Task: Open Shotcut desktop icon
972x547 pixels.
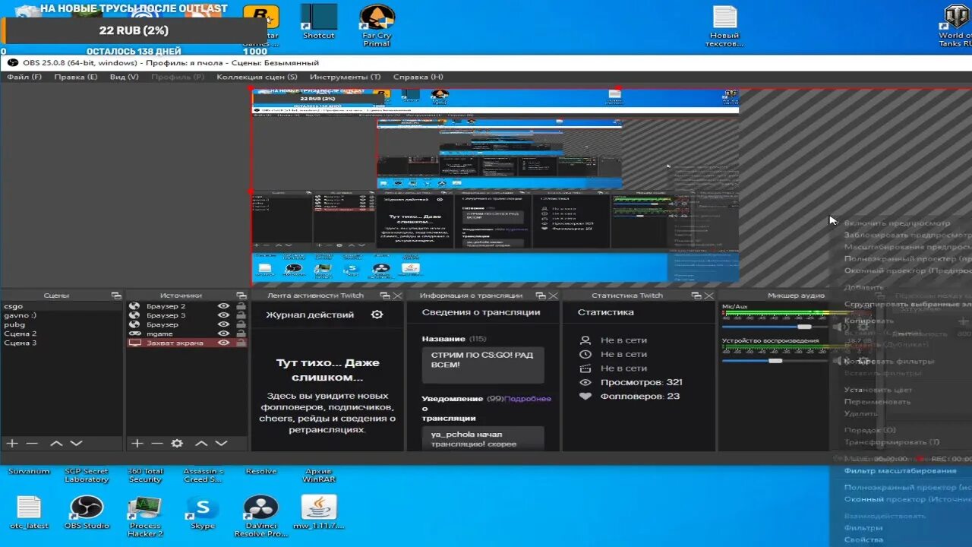Action: pos(319,21)
